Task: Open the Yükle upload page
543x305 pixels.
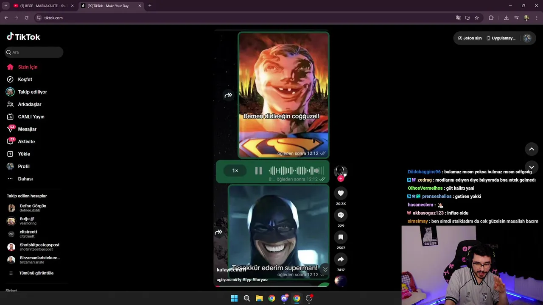Action: pyautogui.click(x=24, y=154)
